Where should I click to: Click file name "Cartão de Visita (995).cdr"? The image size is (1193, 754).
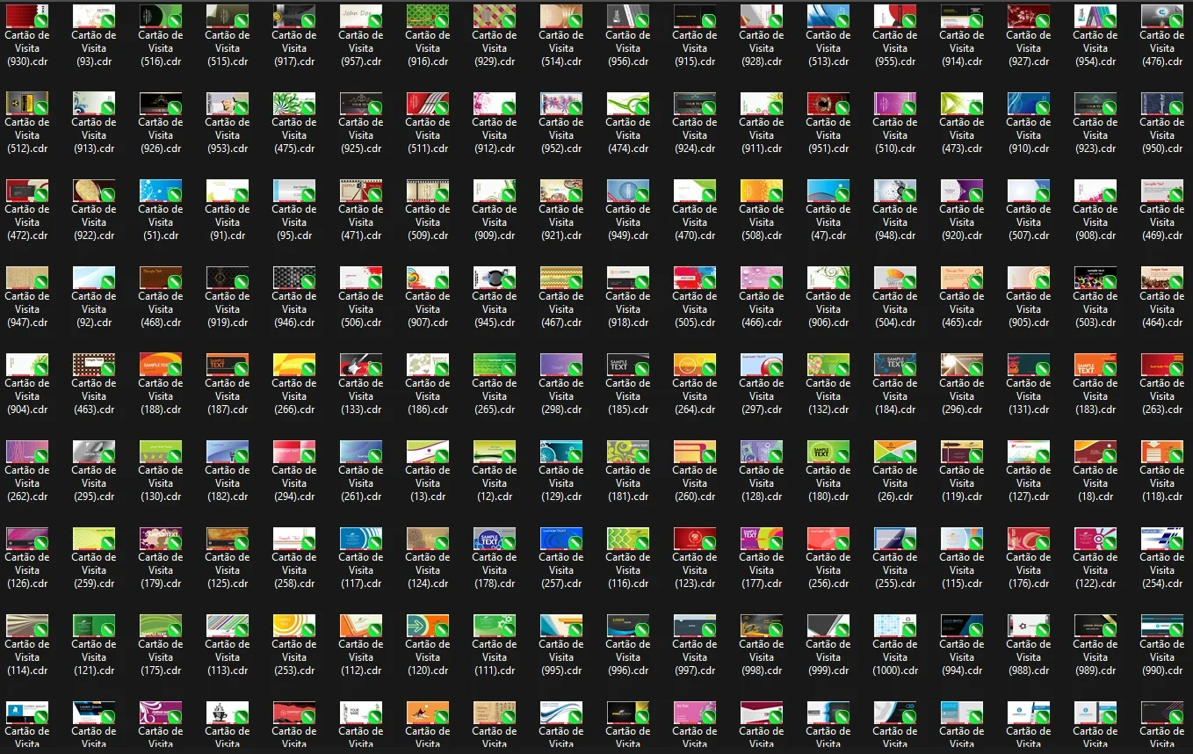point(561,657)
